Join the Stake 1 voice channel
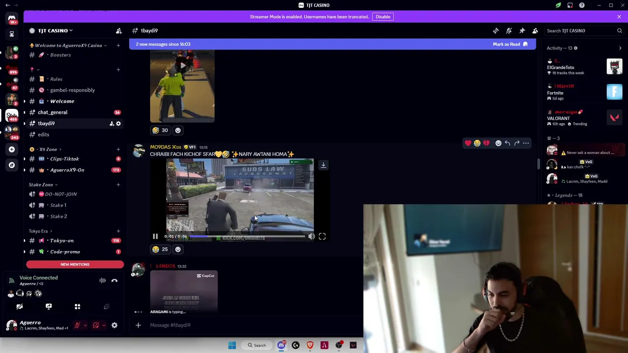The image size is (628, 353). tap(75, 205)
